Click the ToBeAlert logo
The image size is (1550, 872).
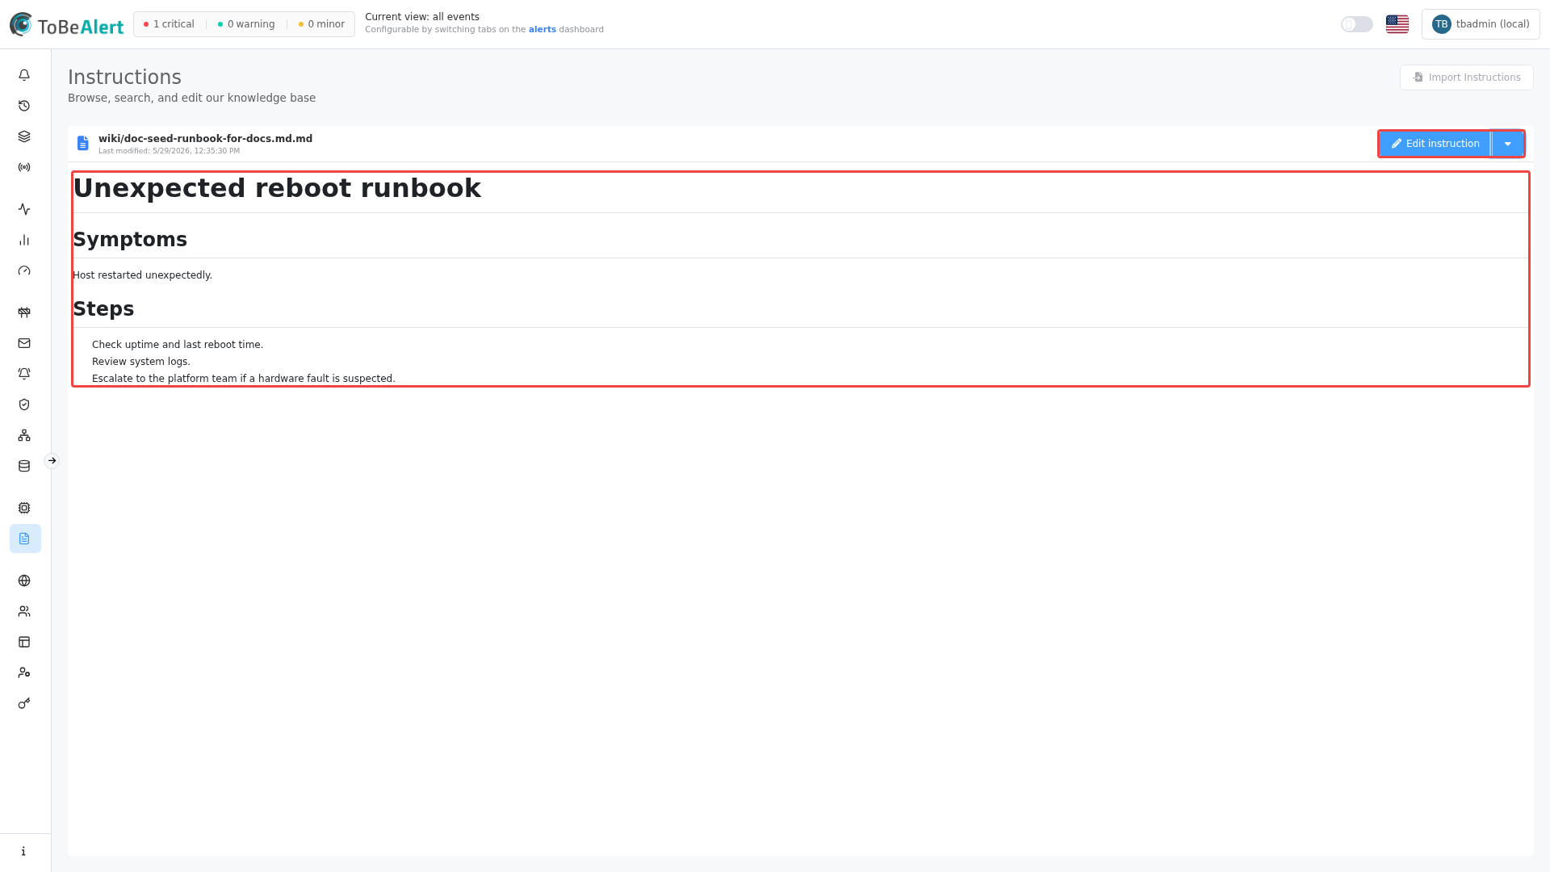(66, 25)
